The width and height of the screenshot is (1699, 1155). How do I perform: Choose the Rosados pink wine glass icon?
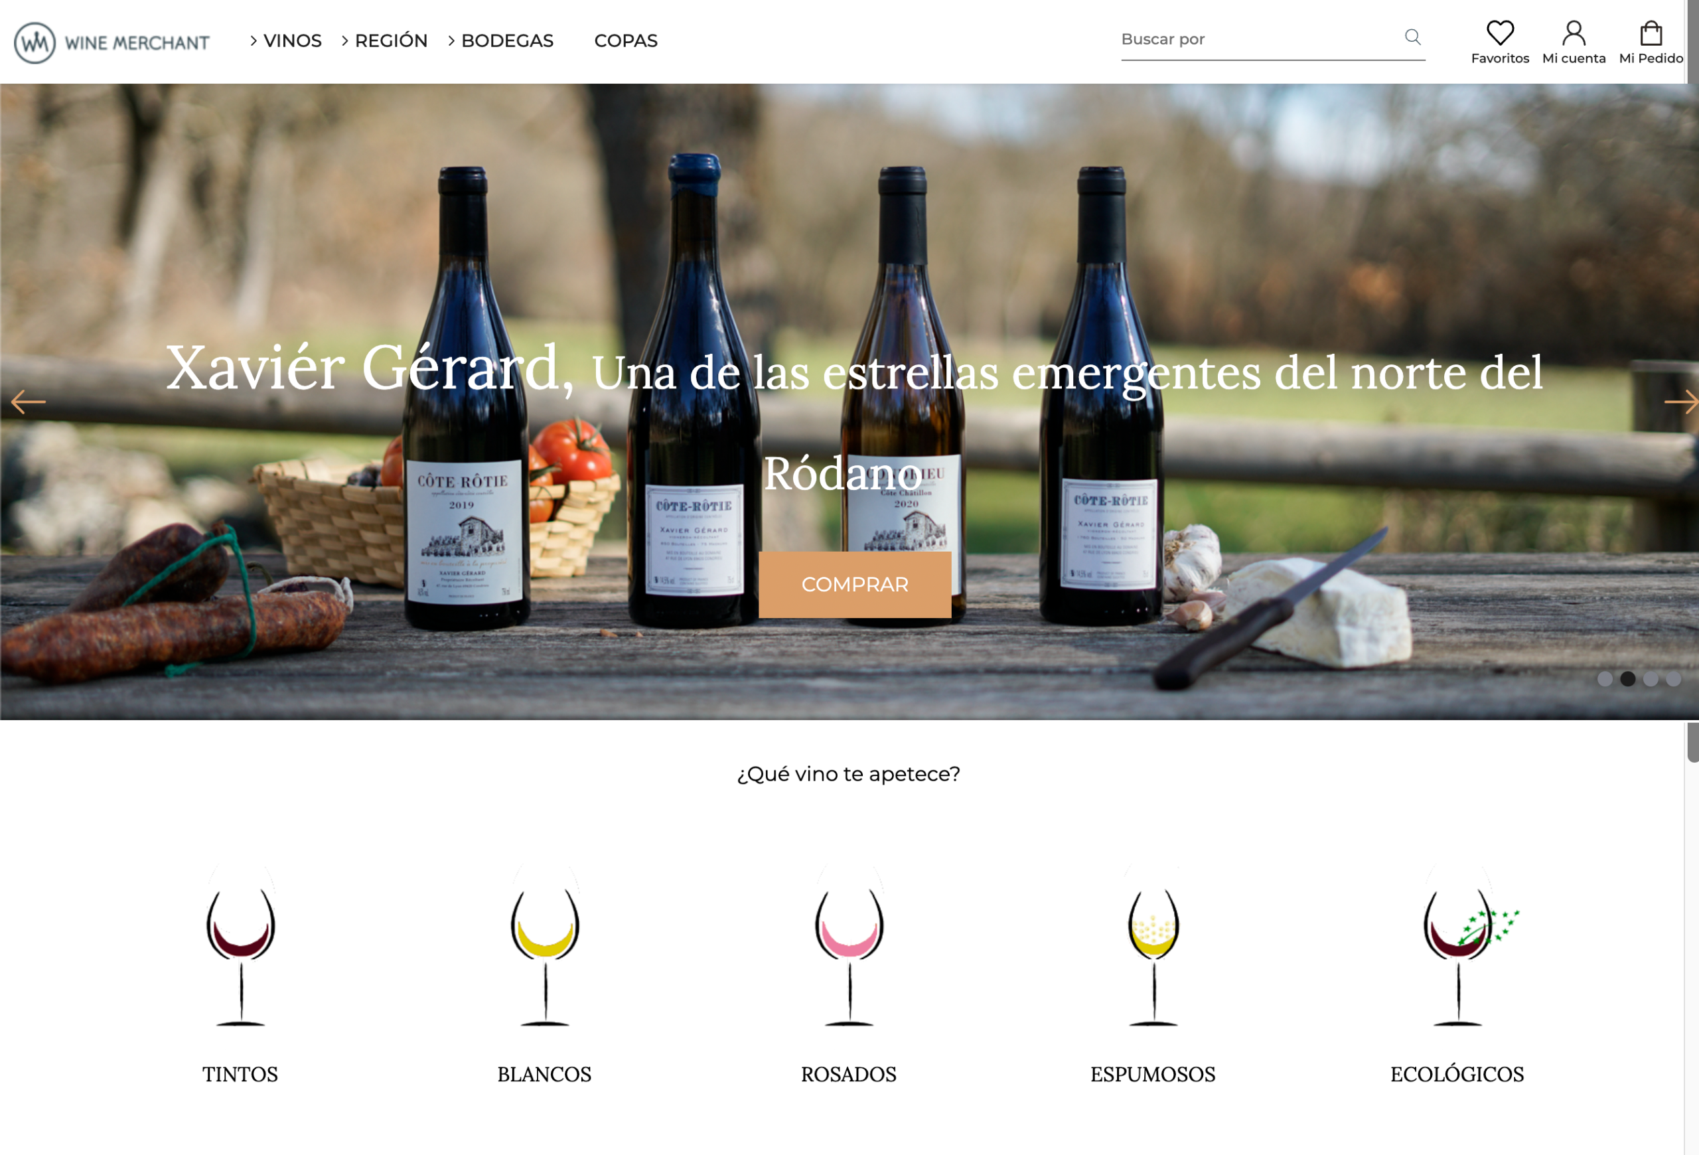tap(849, 947)
